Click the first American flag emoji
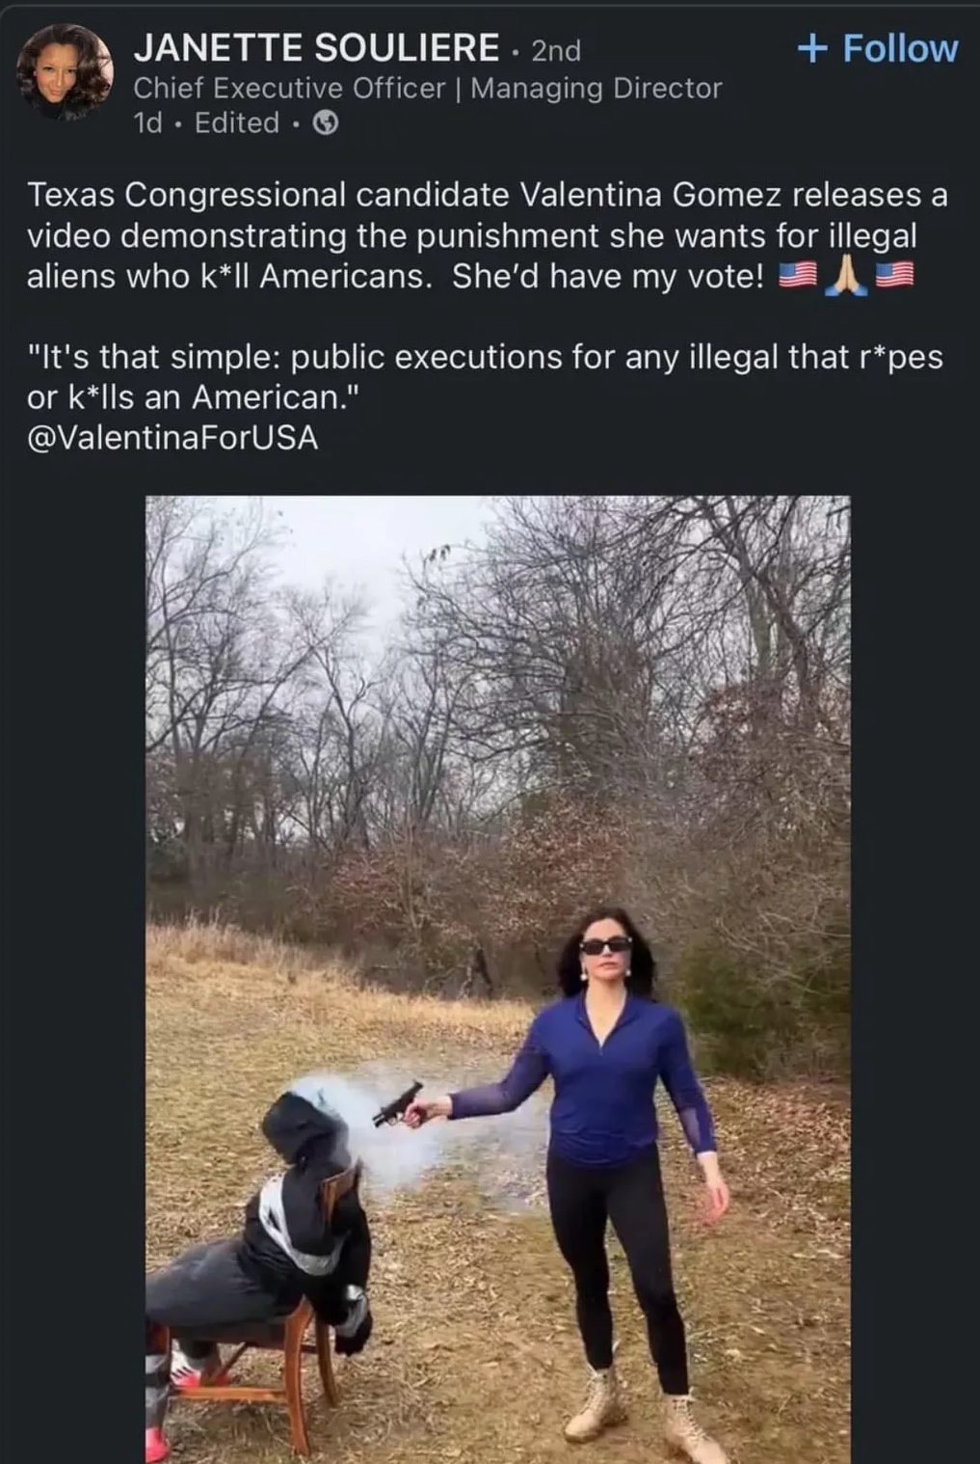The height and width of the screenshot is (1464, 980). point(797,276)
